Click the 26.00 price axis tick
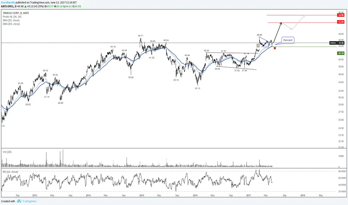 tap(341, 120)
